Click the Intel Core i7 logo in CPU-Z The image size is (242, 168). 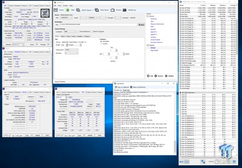coord(45,13)
